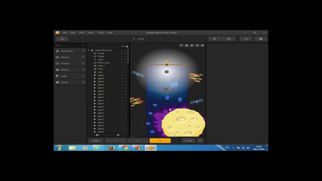Click the play preview button
Screen dimensions: 322x181
(215, 39)
